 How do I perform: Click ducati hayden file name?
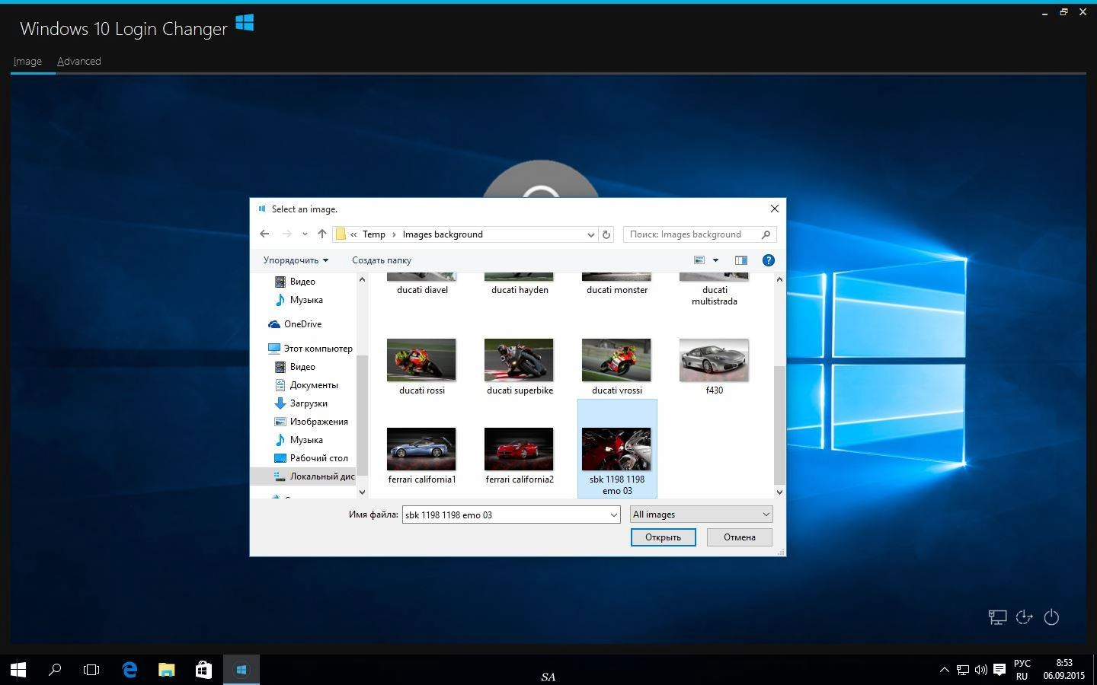point(520,290)
